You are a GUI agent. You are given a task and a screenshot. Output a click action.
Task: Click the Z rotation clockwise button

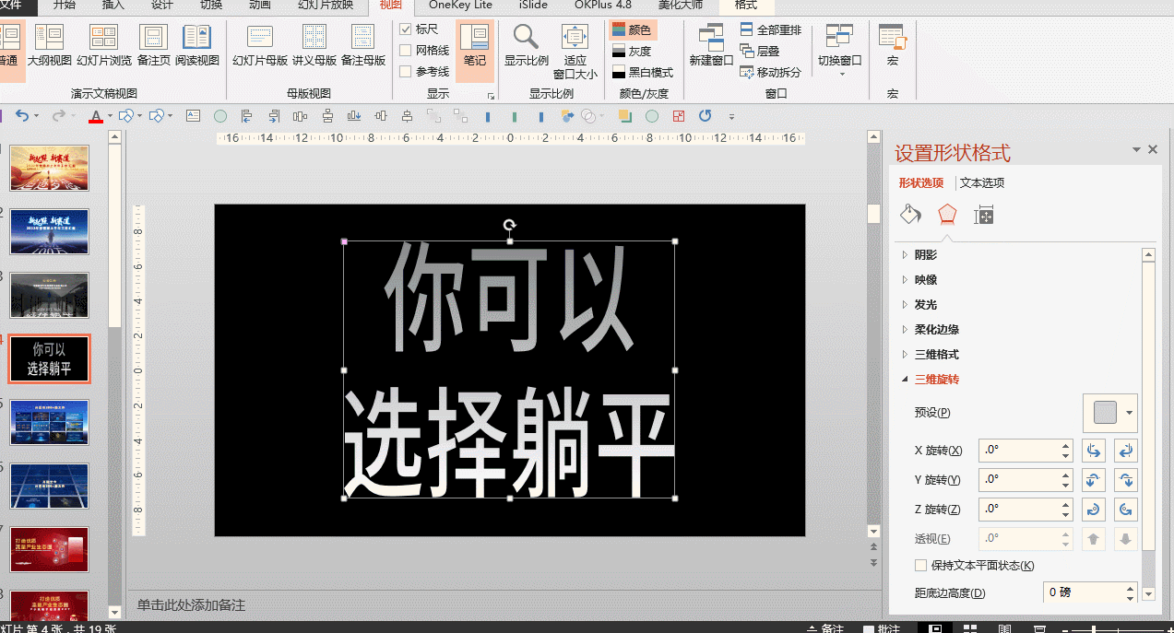coord(1126,509)
